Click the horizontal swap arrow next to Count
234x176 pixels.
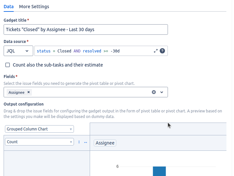click(x=85, y=142)
